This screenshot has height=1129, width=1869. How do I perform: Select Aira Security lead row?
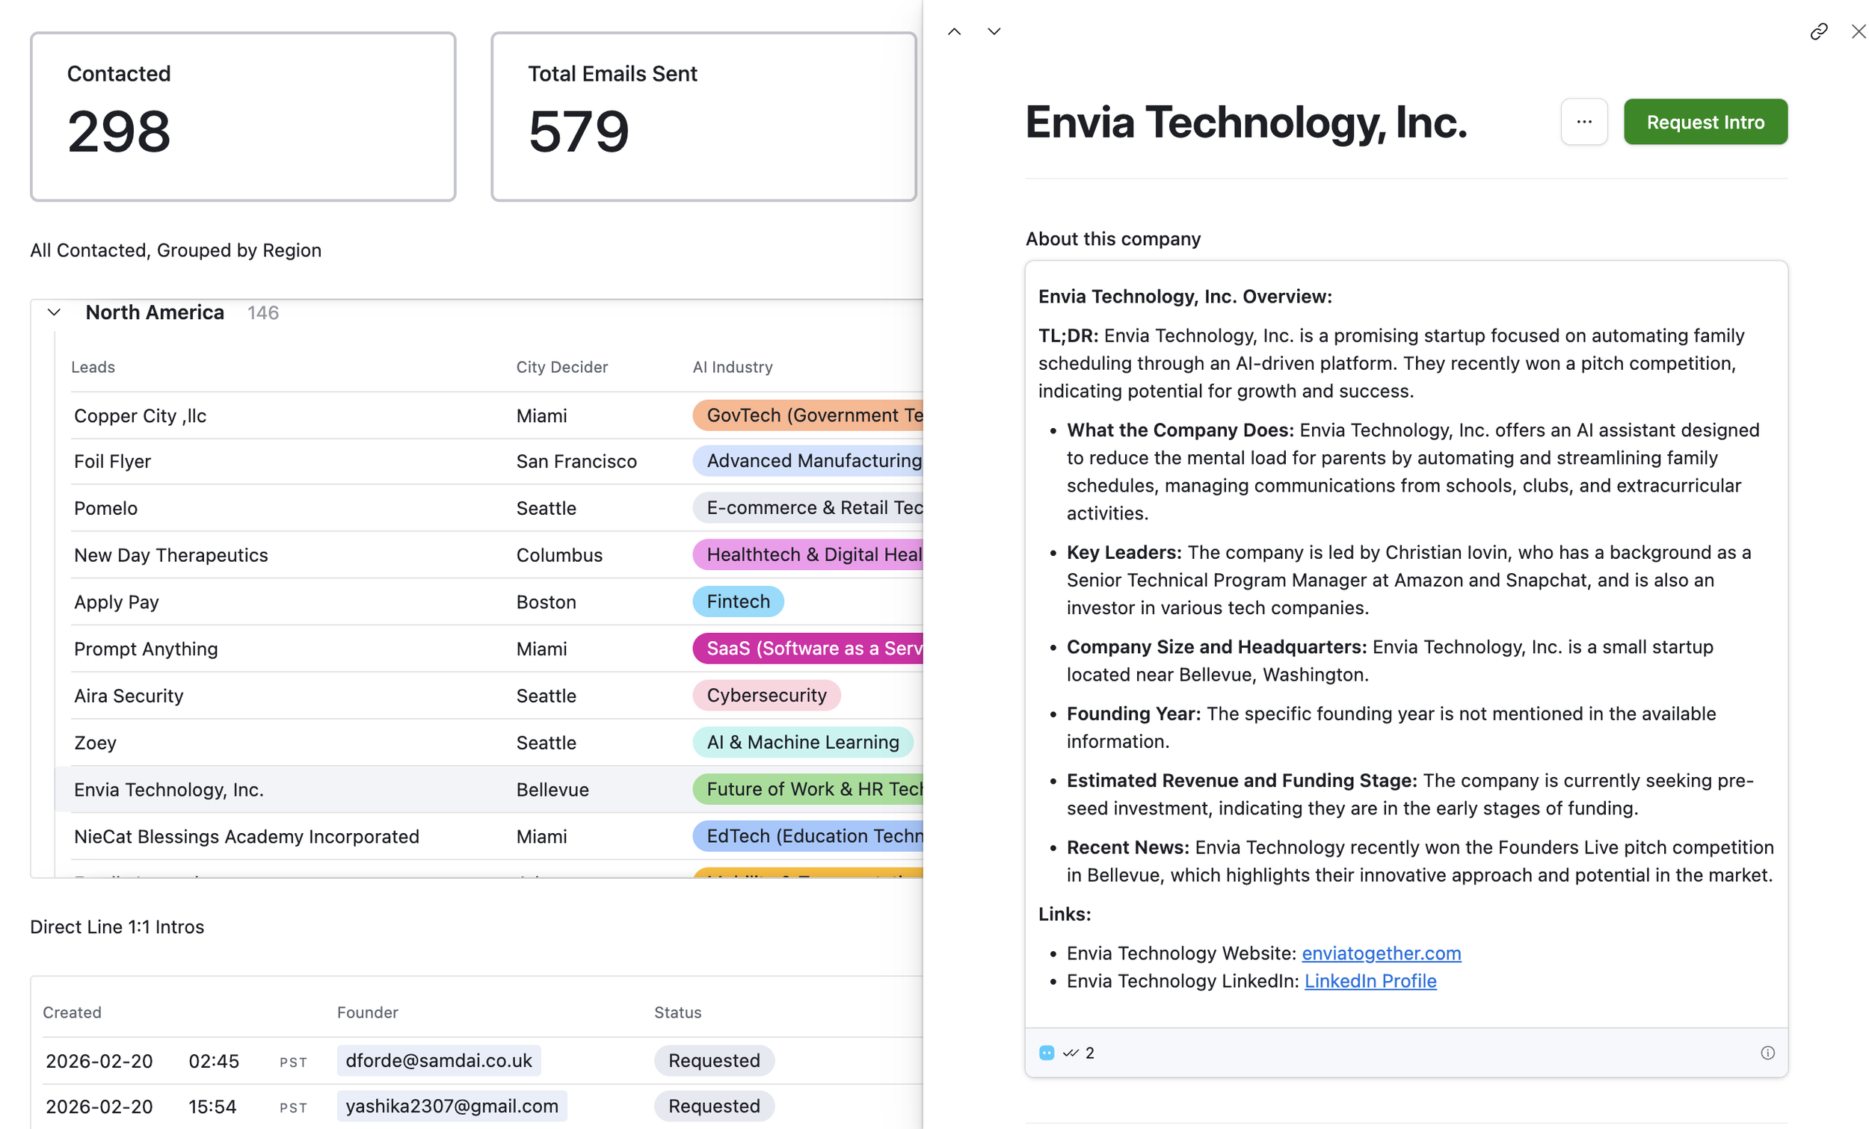coord(497,696)
